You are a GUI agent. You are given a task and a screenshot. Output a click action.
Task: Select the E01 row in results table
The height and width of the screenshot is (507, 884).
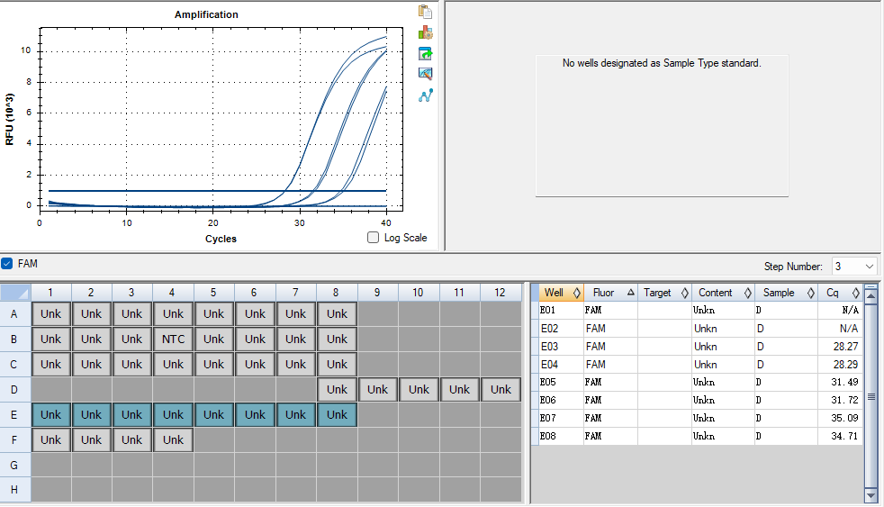700,310
